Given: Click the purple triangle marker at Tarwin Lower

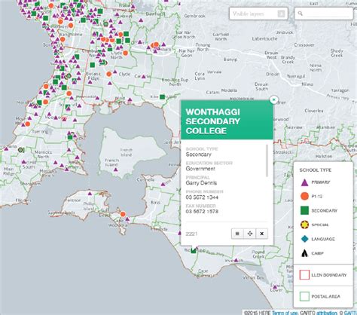Looking at the screenshot, I should point(275,286).
